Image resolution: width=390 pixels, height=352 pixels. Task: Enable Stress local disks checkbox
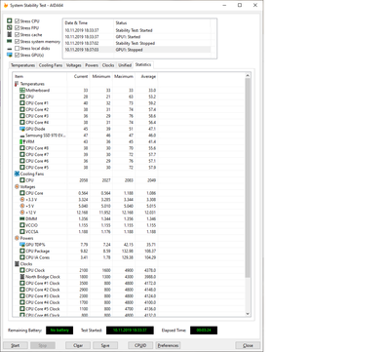click(17, 48)
